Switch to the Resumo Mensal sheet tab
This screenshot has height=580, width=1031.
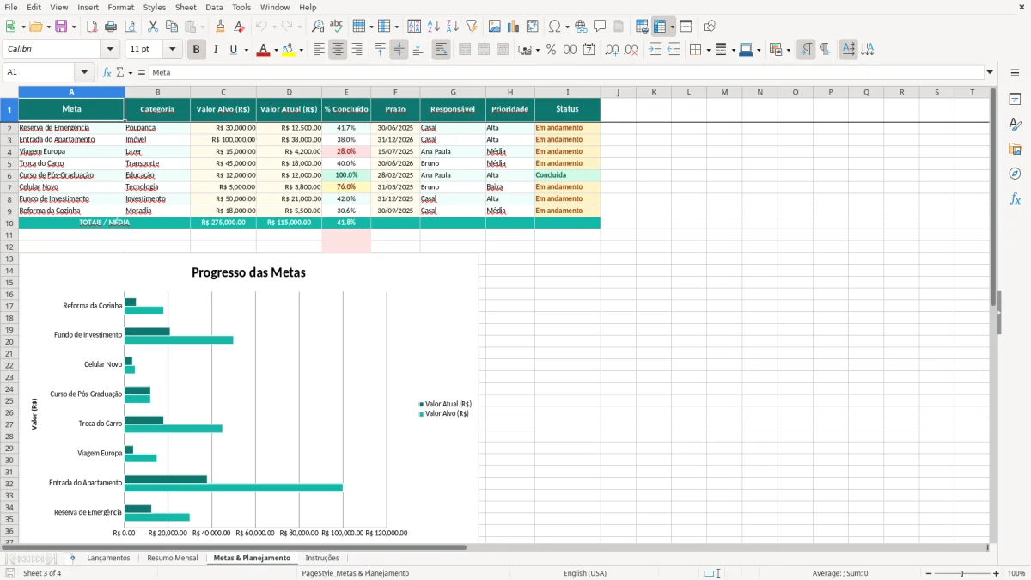(x=172, y=558)
